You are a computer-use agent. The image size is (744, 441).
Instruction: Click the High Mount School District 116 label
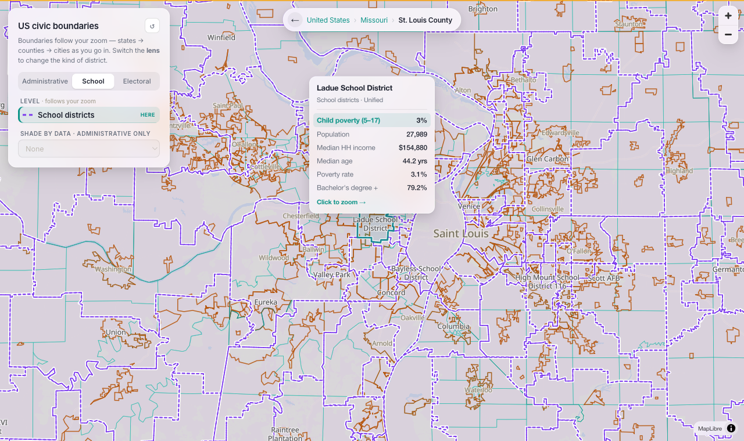point(548,281)
